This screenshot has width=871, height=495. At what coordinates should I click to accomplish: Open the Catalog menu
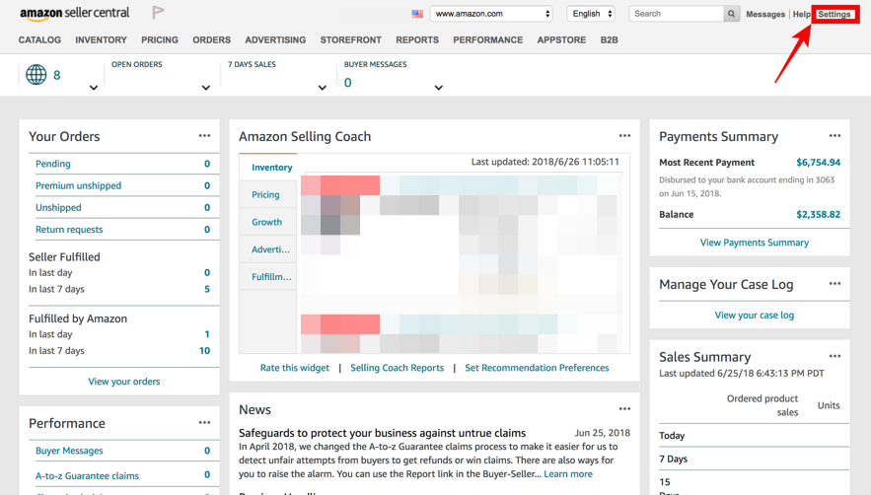click(x=39, y=40)
